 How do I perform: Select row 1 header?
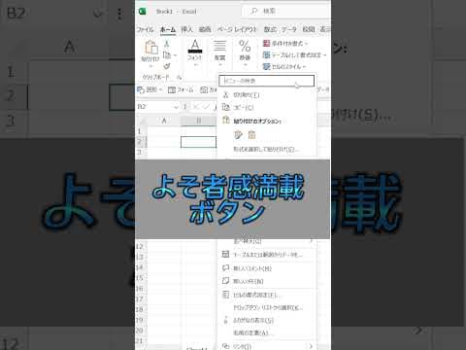point(140,131)
